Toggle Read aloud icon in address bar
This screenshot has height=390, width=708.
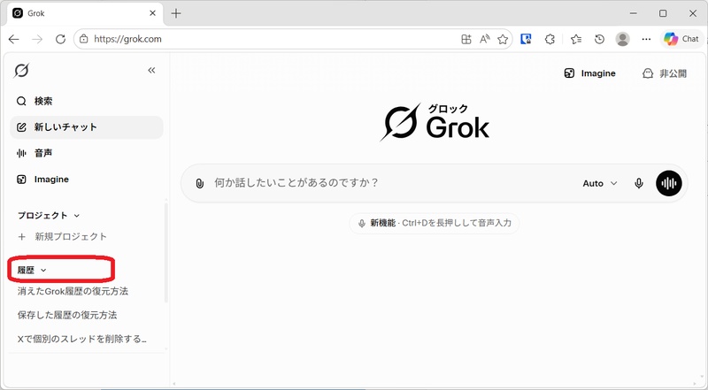coord(484,39)
